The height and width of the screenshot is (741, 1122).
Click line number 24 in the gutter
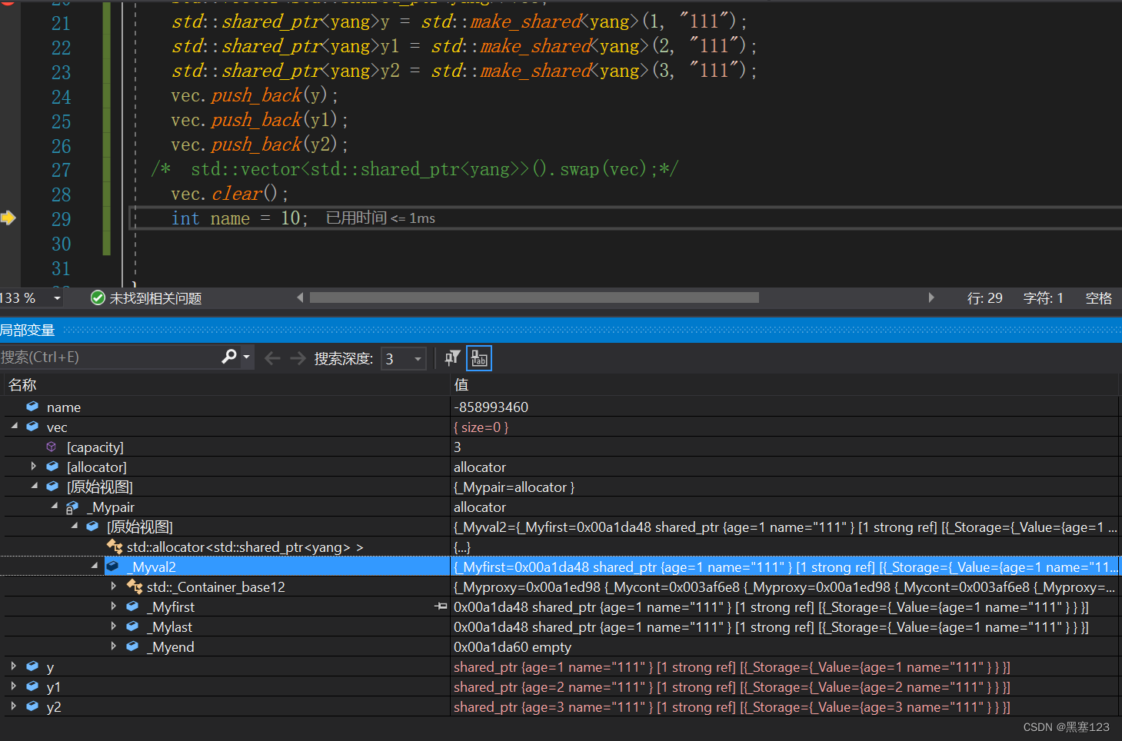(x=61, y=97)
